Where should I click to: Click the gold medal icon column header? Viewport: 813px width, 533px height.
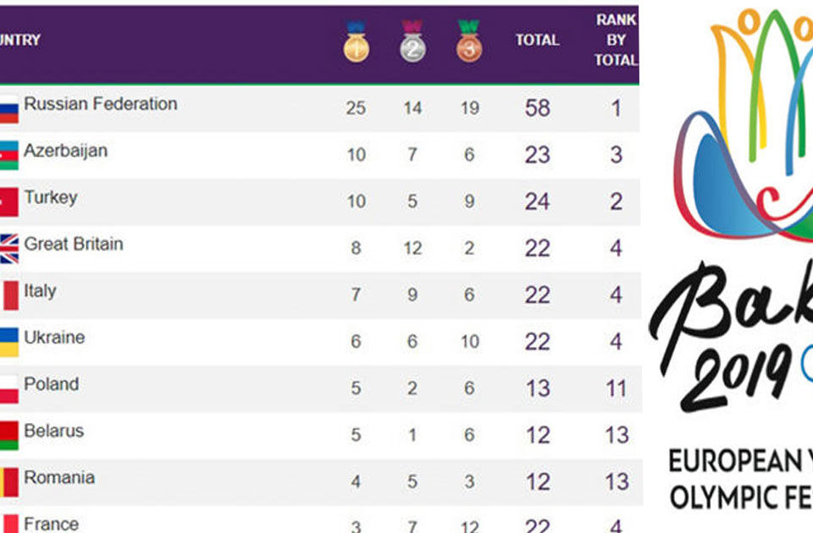click(357, 41)
